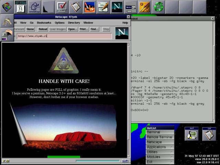Close the Netscape R'lyeh window
220x165 pixels.
(128, 17)
